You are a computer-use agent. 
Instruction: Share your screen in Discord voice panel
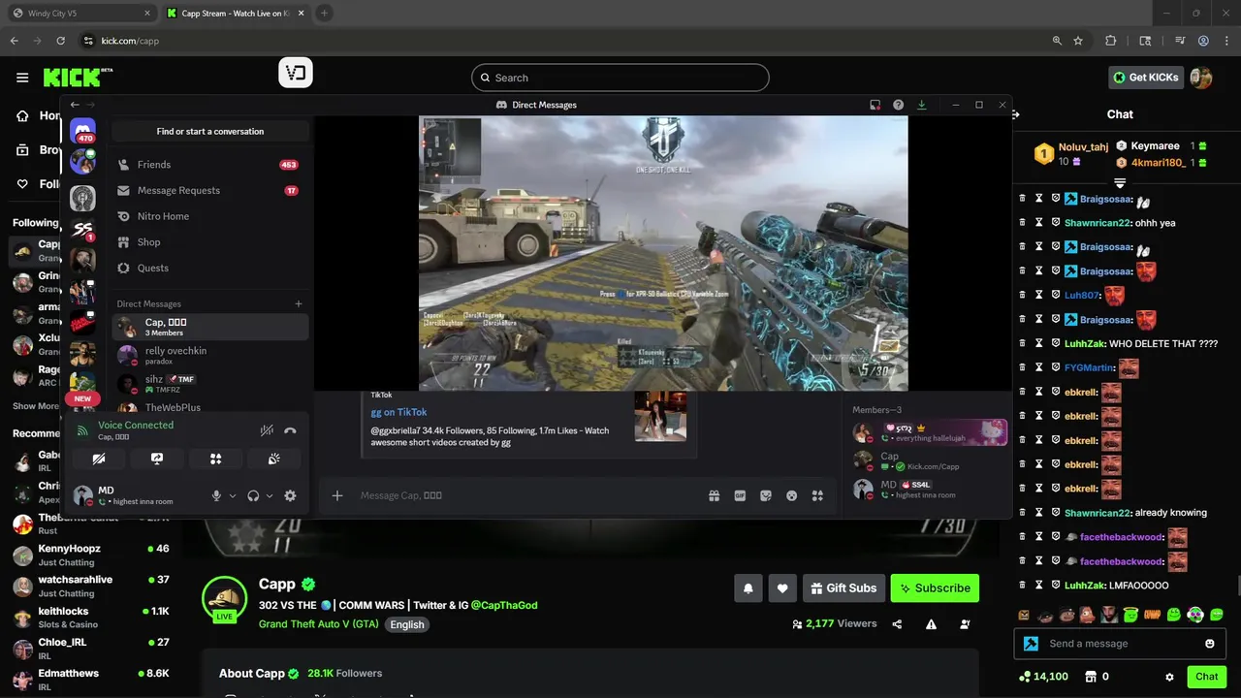coord(157,459)
